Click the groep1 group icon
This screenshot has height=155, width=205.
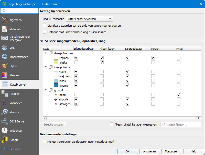click(51, 90)
